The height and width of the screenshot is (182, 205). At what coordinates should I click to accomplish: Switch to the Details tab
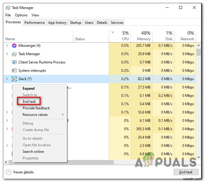click(x=102, y=23)
